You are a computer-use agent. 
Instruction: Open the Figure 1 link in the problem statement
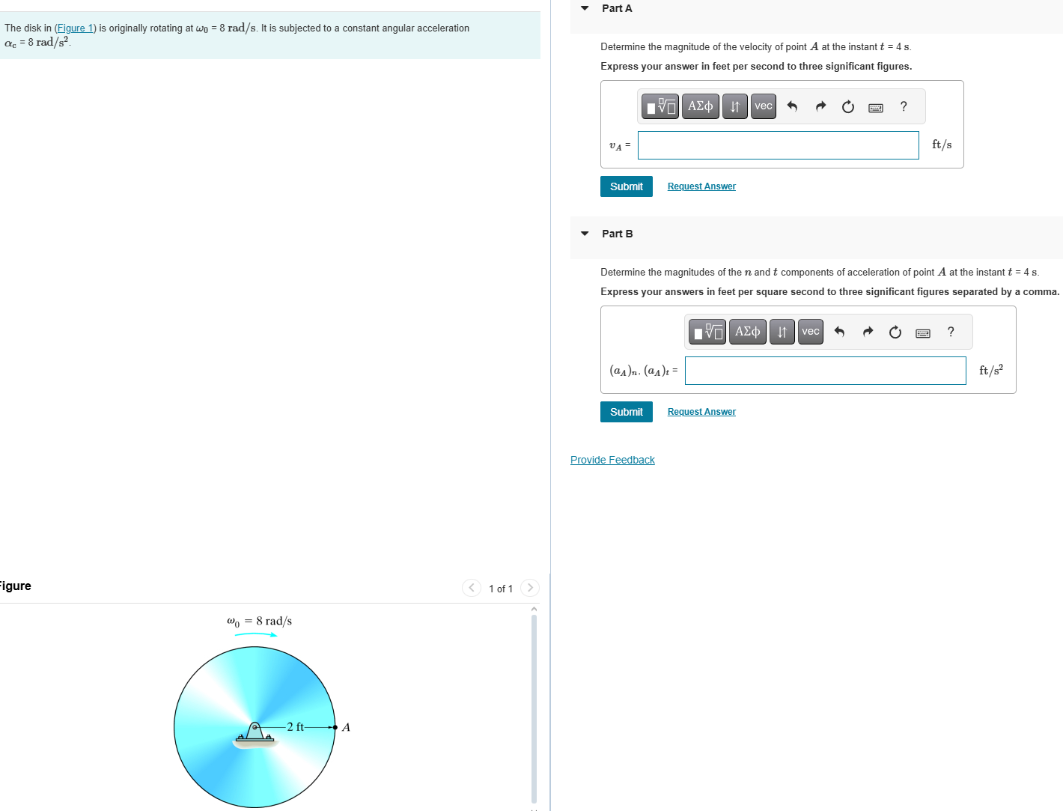point(75,28)
